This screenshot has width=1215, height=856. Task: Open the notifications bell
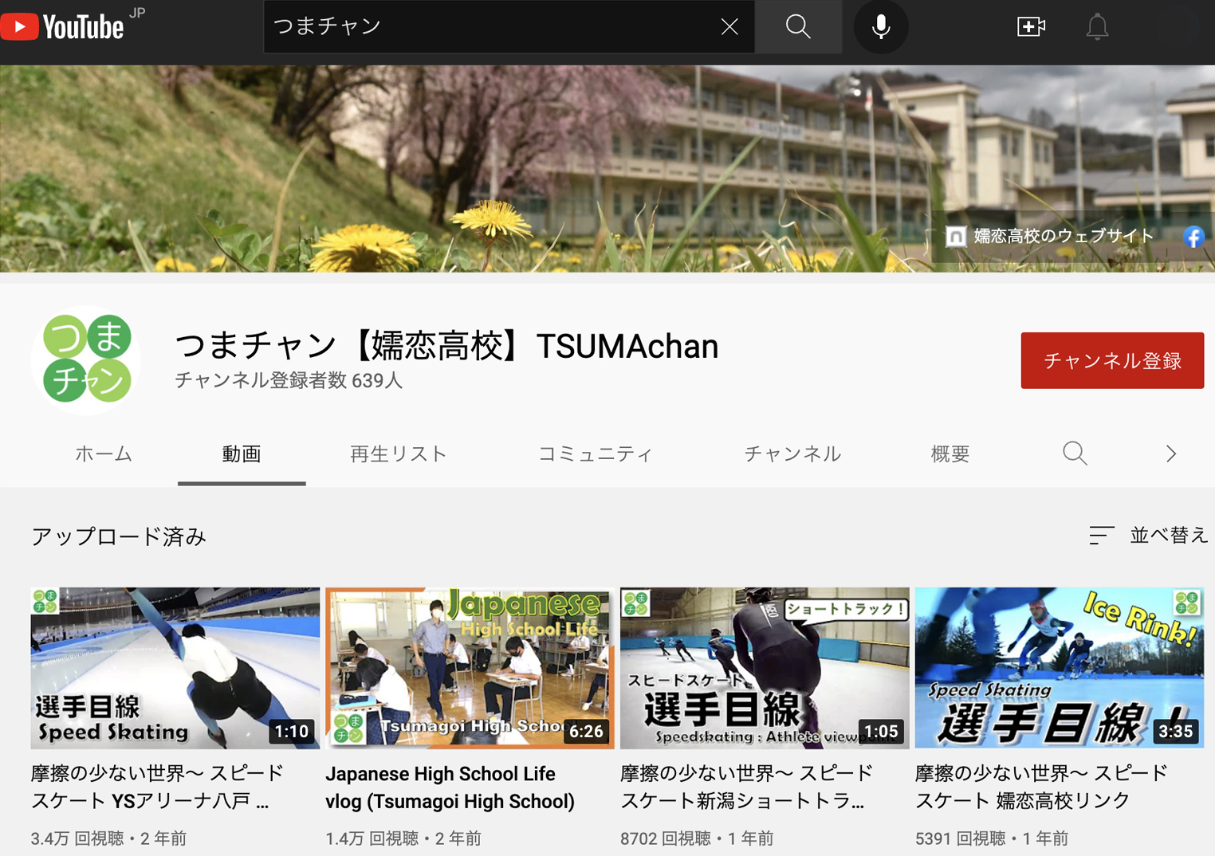(1097, 26)
